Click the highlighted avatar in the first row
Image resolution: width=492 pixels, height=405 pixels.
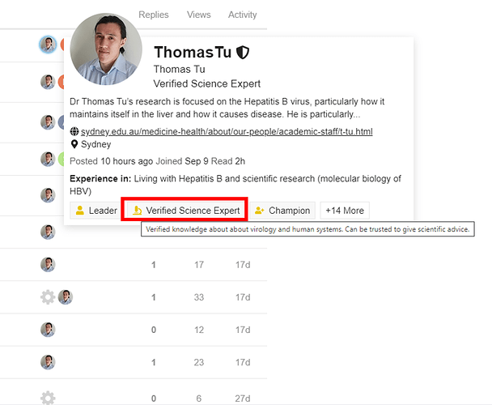pos(48,45)
